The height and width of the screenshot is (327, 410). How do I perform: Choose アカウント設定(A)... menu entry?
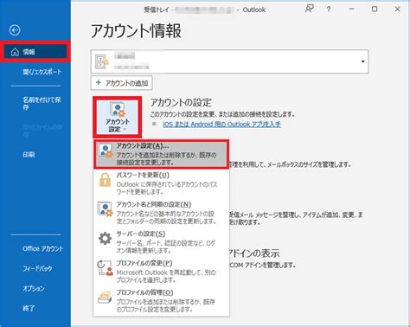coord(162,154)
